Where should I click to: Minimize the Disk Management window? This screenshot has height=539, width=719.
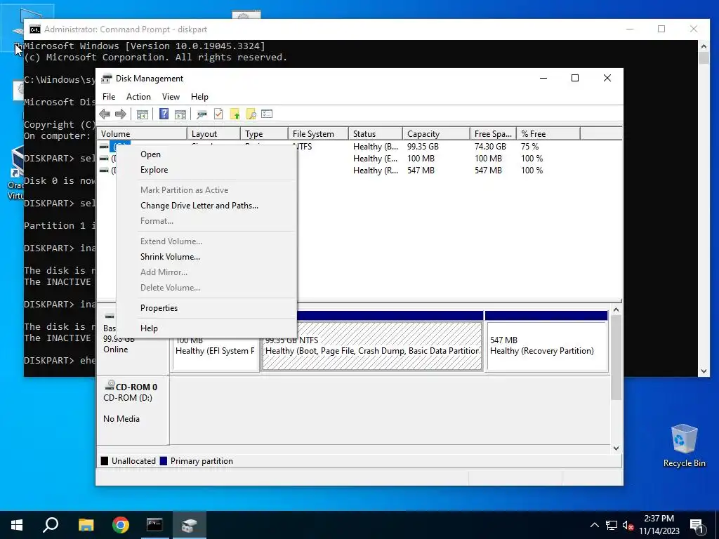click(x=543, y=79)
